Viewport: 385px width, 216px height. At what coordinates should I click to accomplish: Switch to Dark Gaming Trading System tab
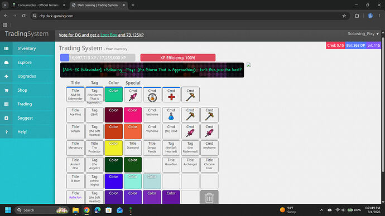click(x=99, y=5)
